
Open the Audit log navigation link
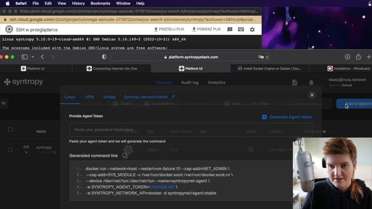pyautogui.click(x=190, y=82)
